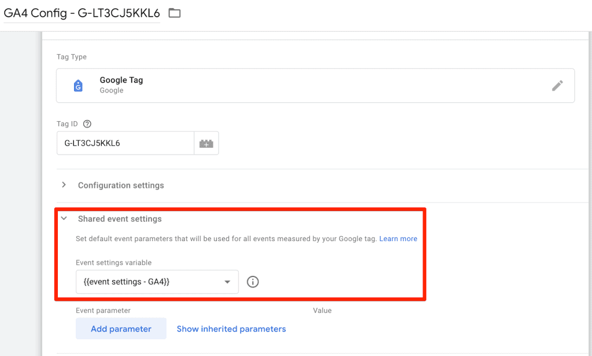Image resolution: width=592 pixels, height=356 pixels.
Task: Click the Tag ID help question mark icon
Action: [87, 123]
